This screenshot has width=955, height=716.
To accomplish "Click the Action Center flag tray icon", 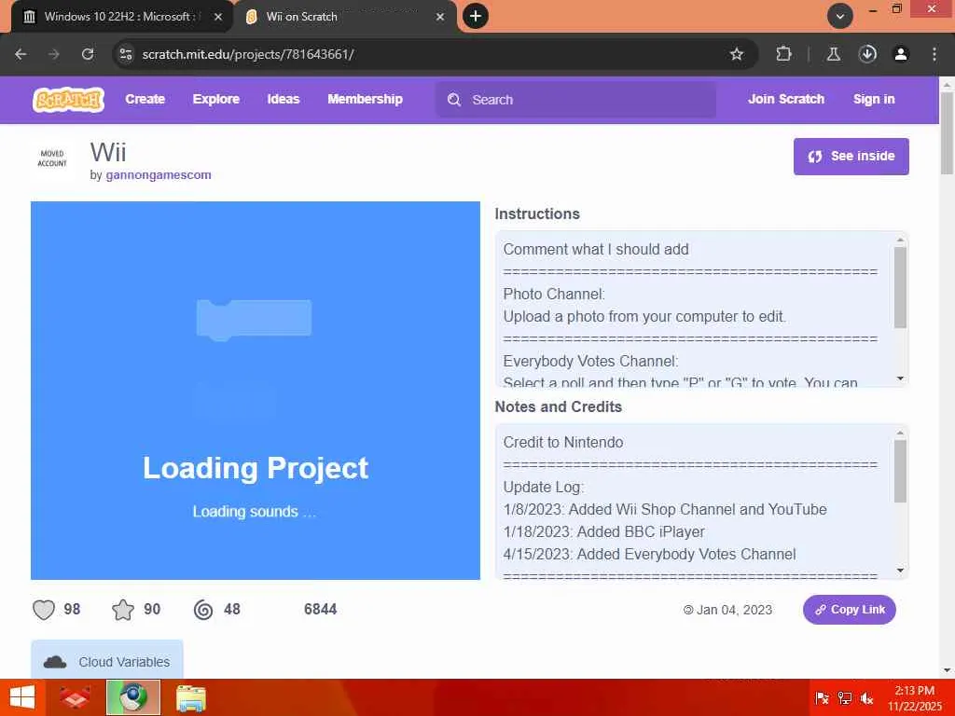I will click(823, 698).
